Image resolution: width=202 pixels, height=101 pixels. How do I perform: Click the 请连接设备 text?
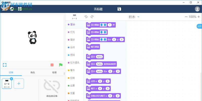(52, 96)
